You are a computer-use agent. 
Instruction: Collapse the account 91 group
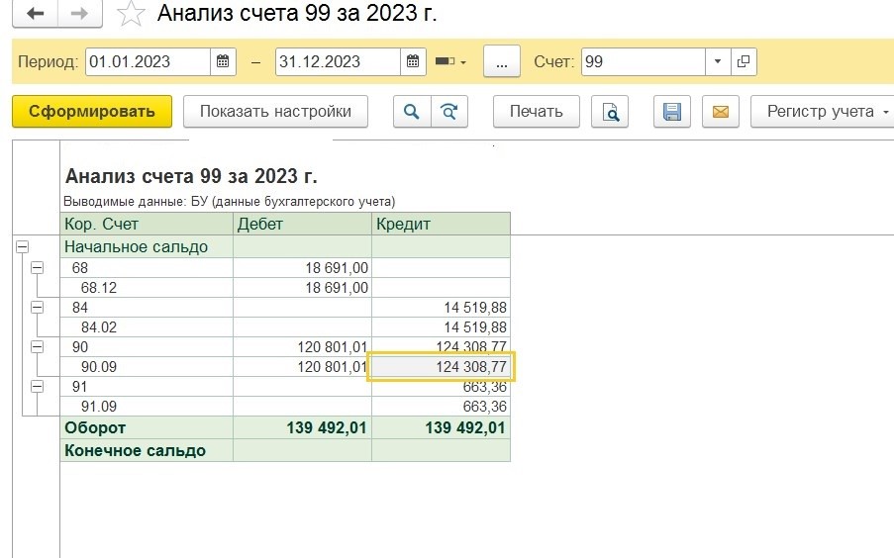click(x=38, y=387)
